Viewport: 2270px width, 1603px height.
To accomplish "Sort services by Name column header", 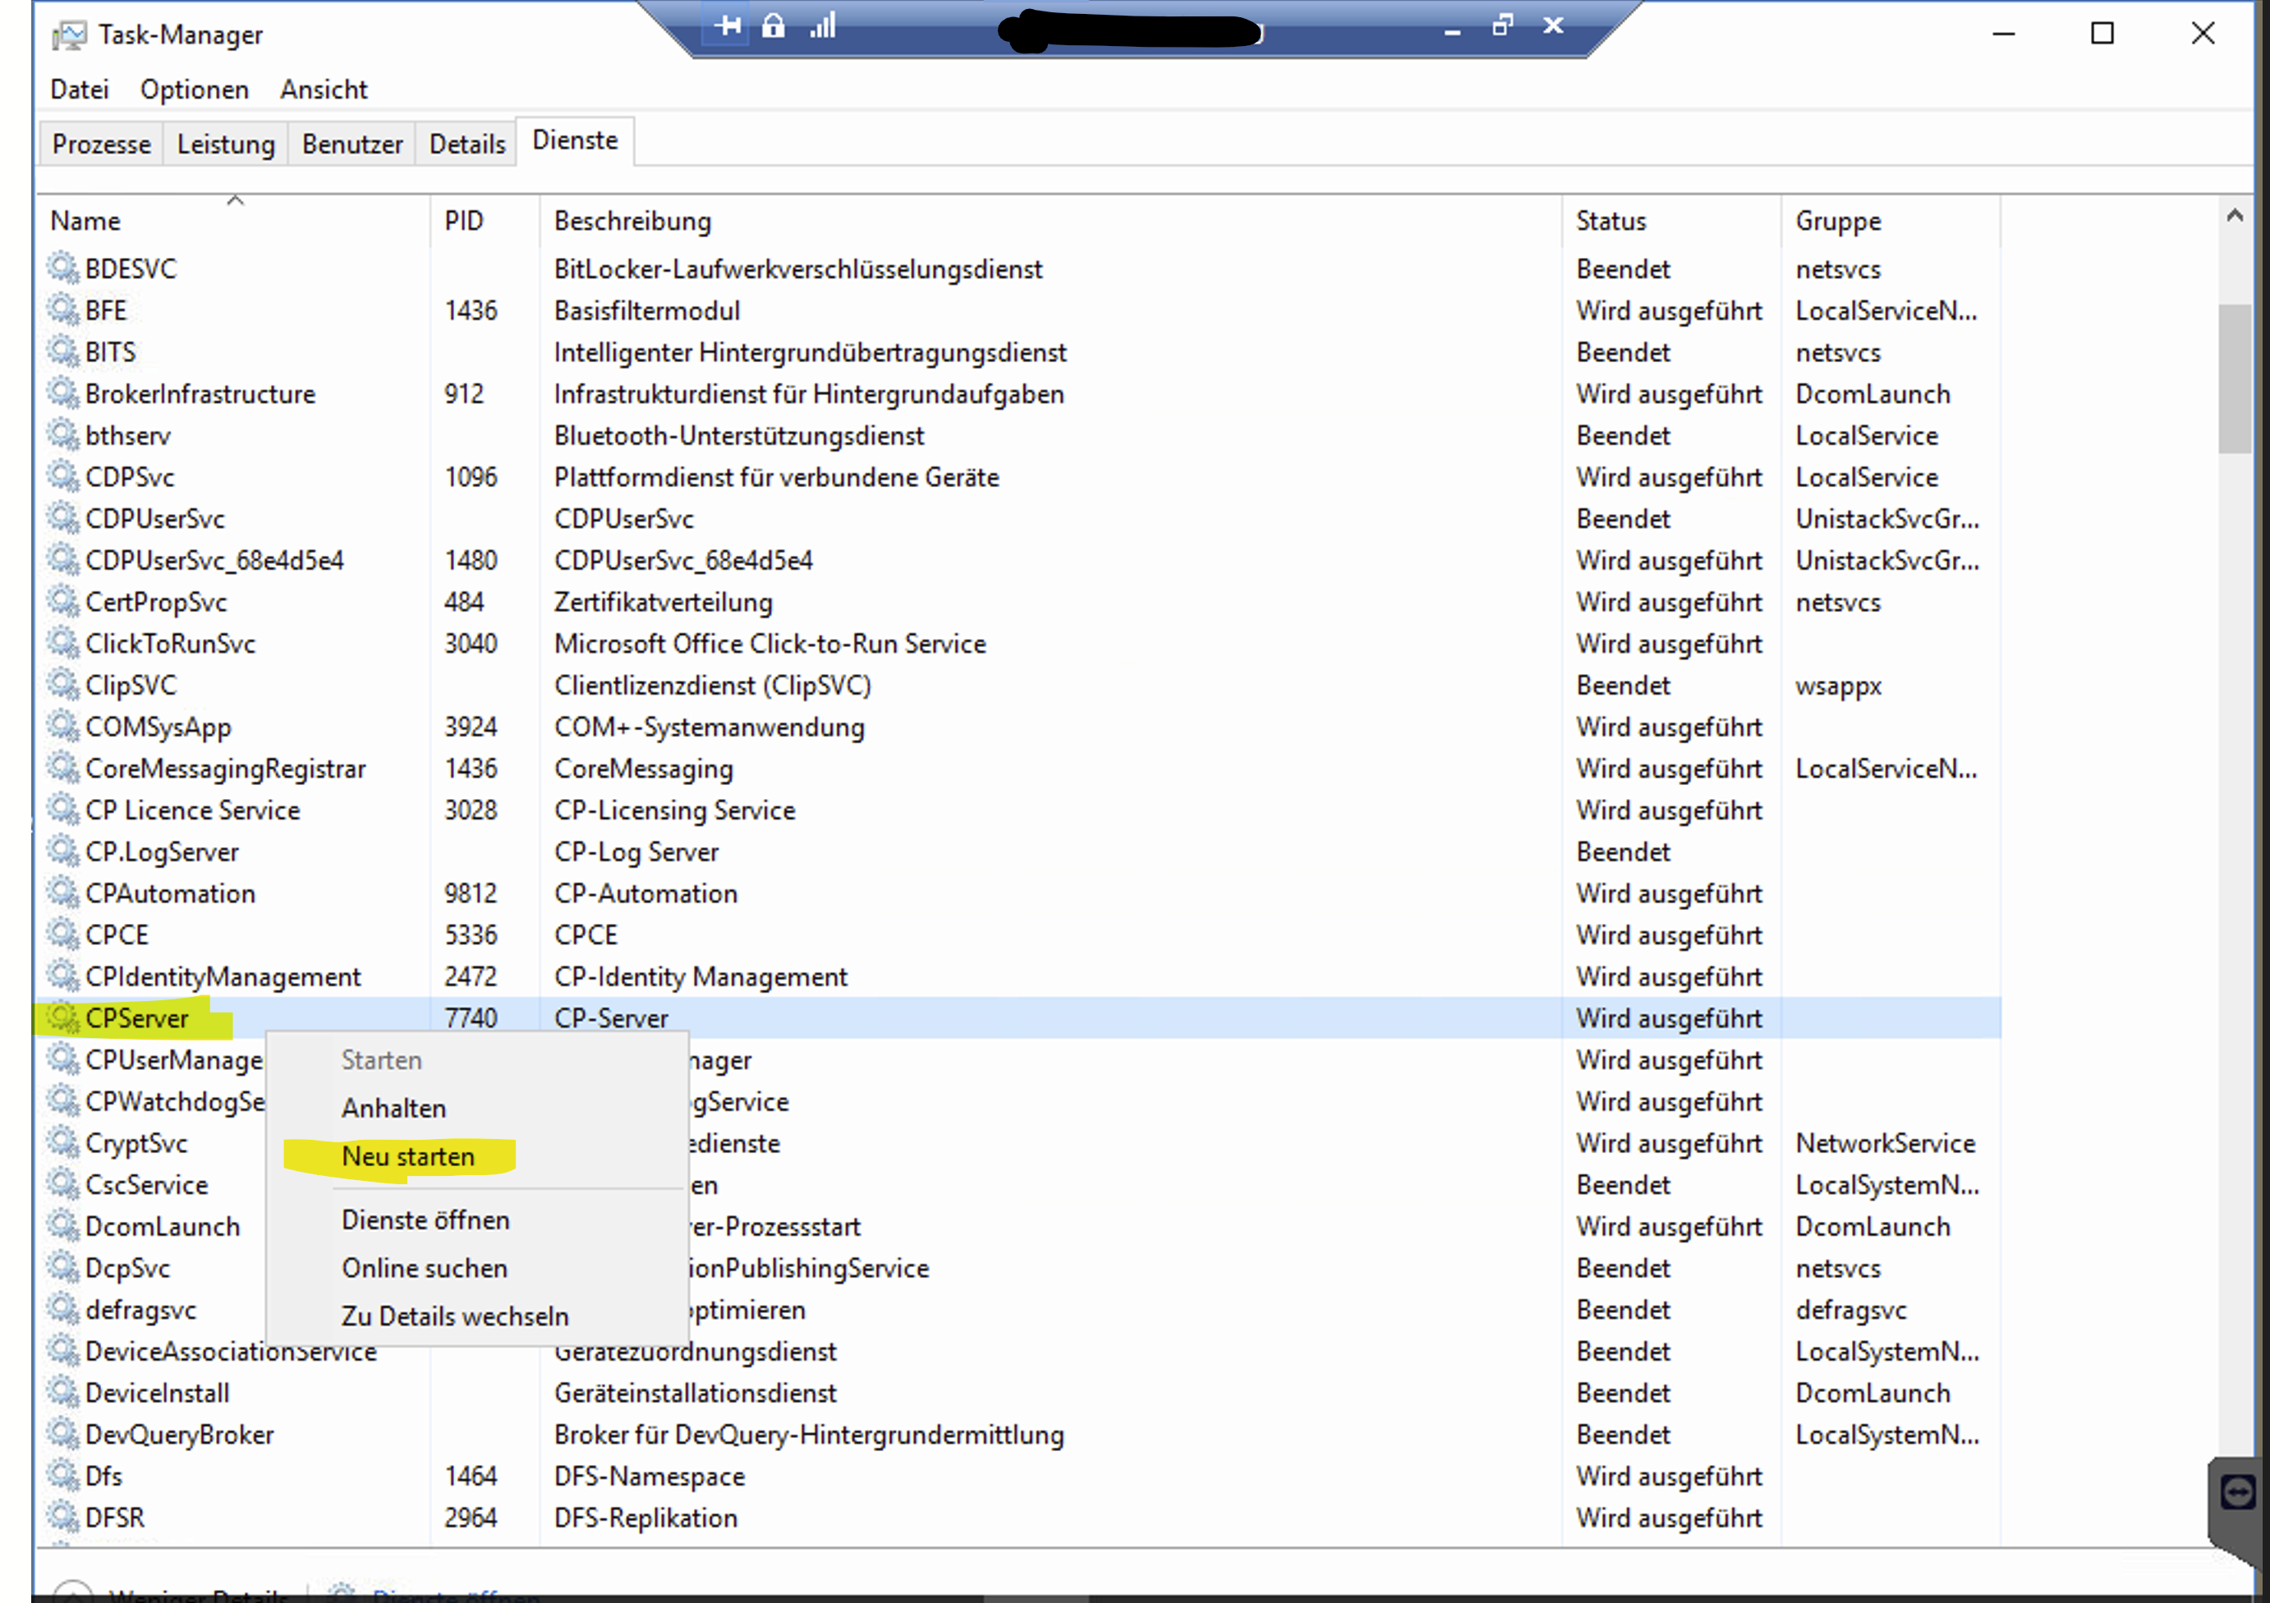I will 86,222.
